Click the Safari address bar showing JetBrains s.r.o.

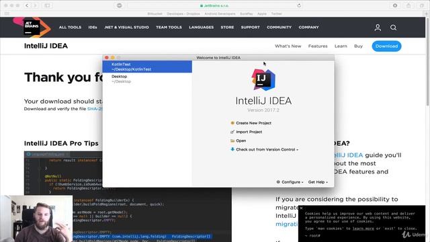pos(214,5)
